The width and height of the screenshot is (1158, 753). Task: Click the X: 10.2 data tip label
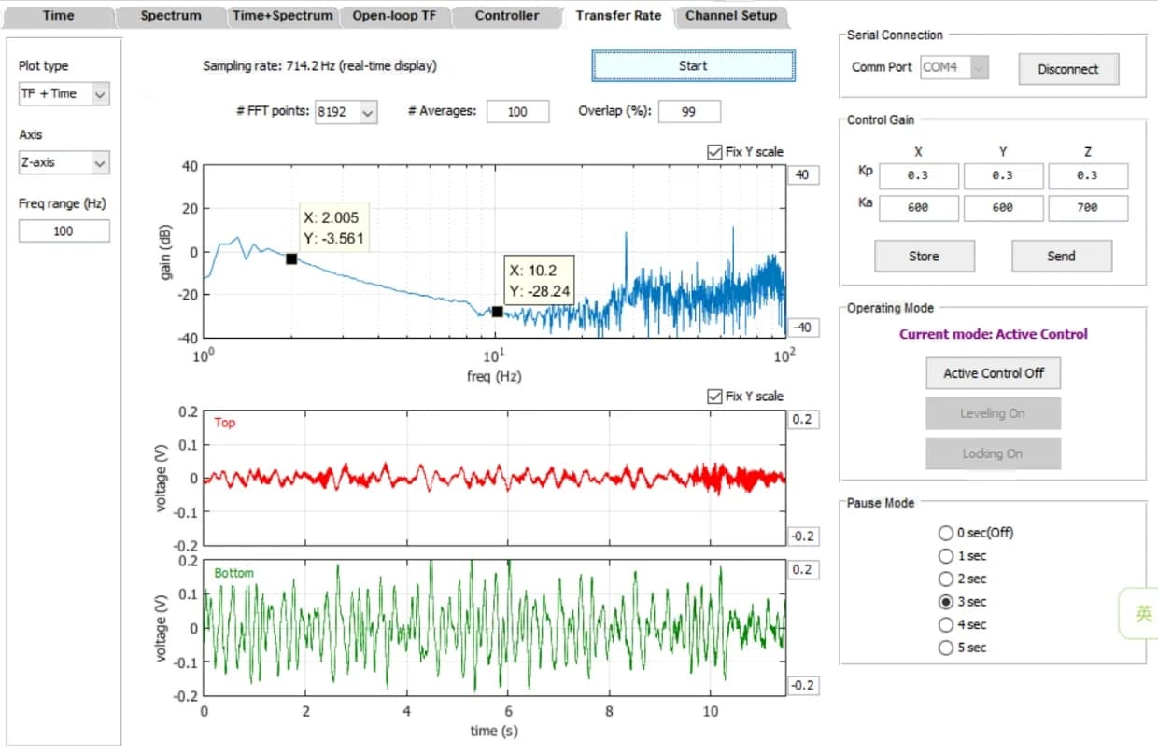click(x=540, y=280)
